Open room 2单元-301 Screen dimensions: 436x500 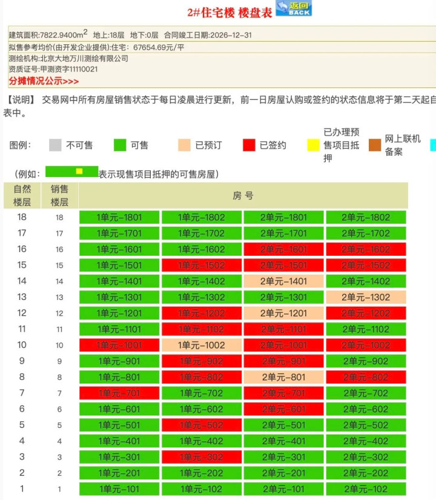coord(283,457)
